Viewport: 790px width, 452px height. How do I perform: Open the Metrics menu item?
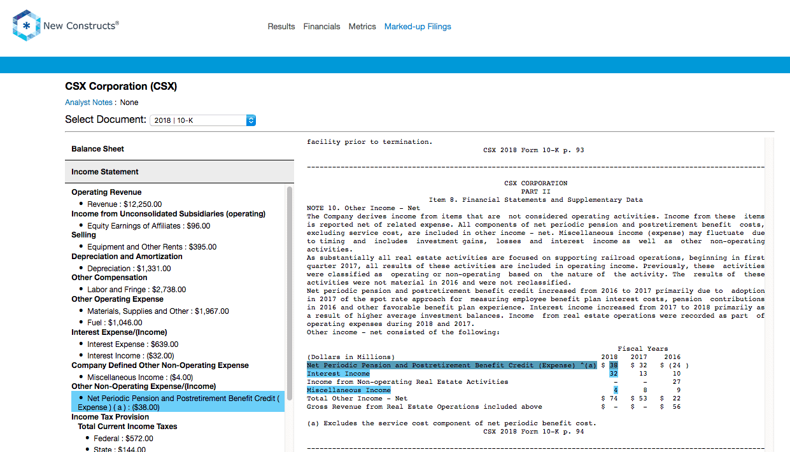pyautogui.click(x=362, y=27)
